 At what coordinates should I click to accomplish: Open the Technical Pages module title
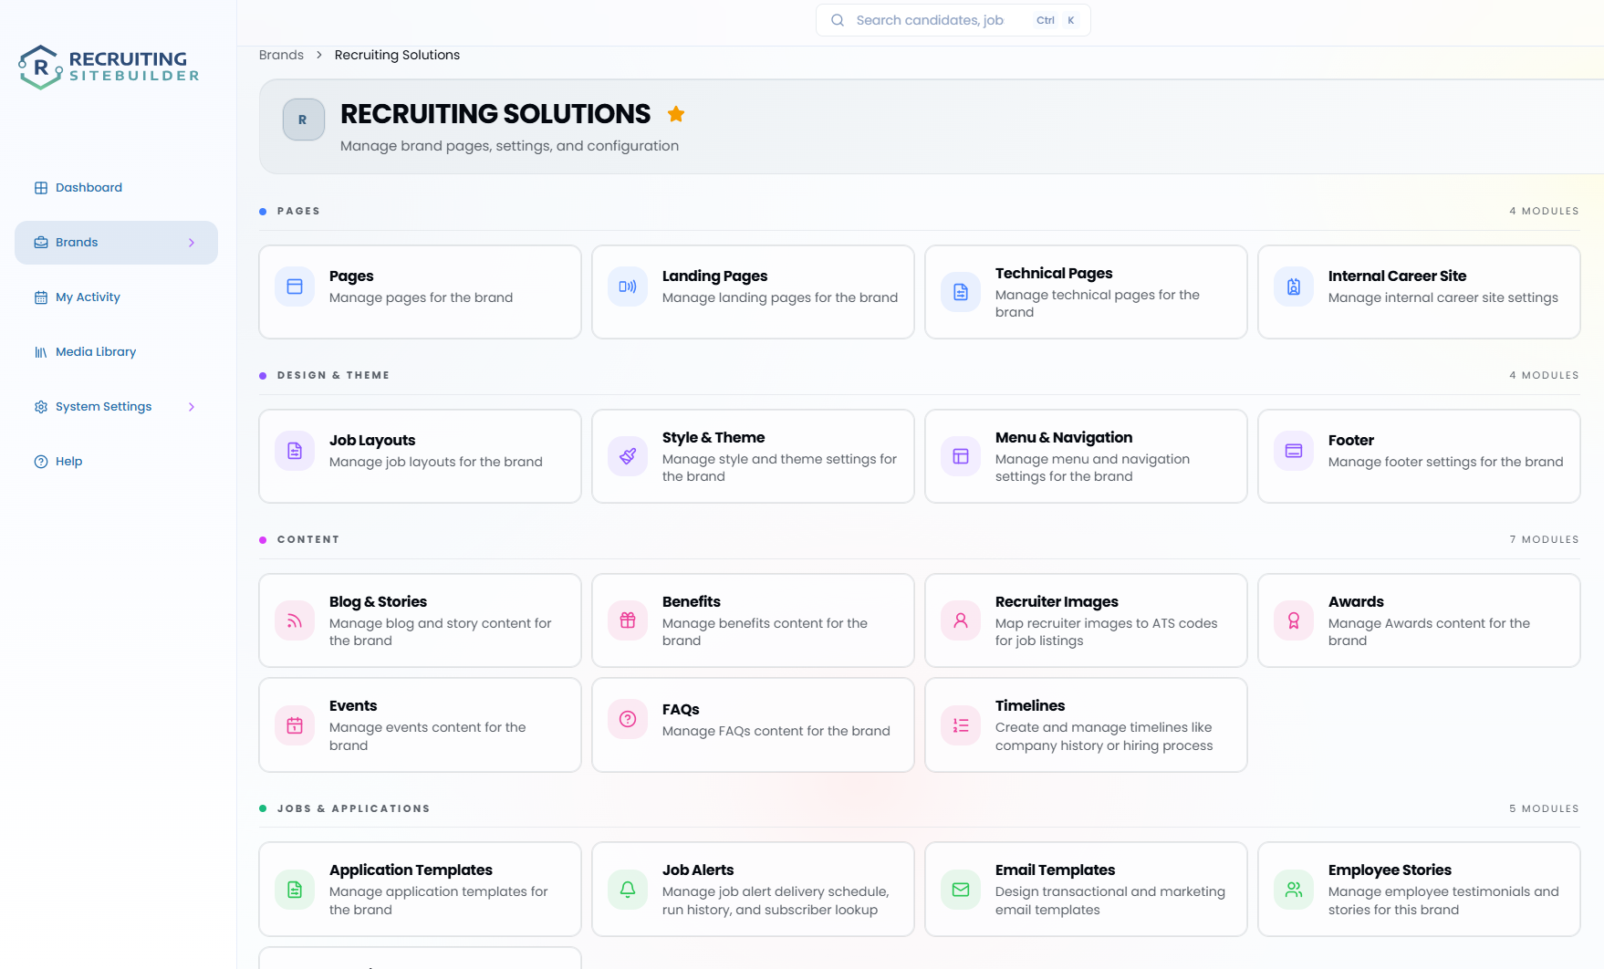click(x=1054, y=273)
